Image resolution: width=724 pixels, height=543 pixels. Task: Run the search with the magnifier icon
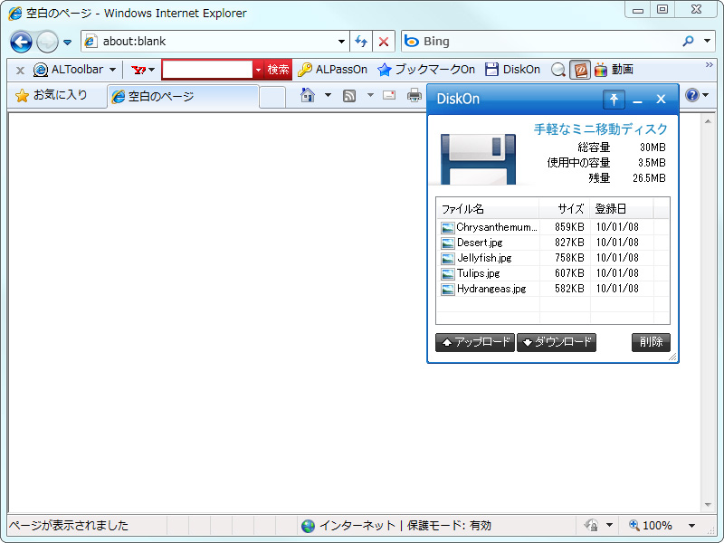pyautogui.click(x=688, y=41)
